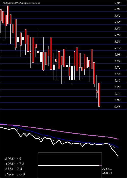Click the 12MA : 7.5 indicator text
Viewport: 127px width, 178px height.
point(15,164)
